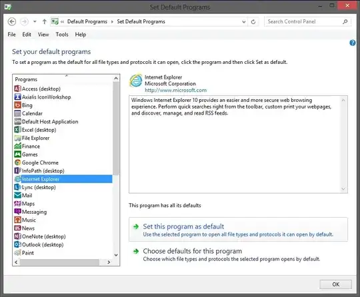The height and width of the screenshot is (297, 360).
Task: Click the Programs list scroll down arrow
Action: tap(116, 255)
